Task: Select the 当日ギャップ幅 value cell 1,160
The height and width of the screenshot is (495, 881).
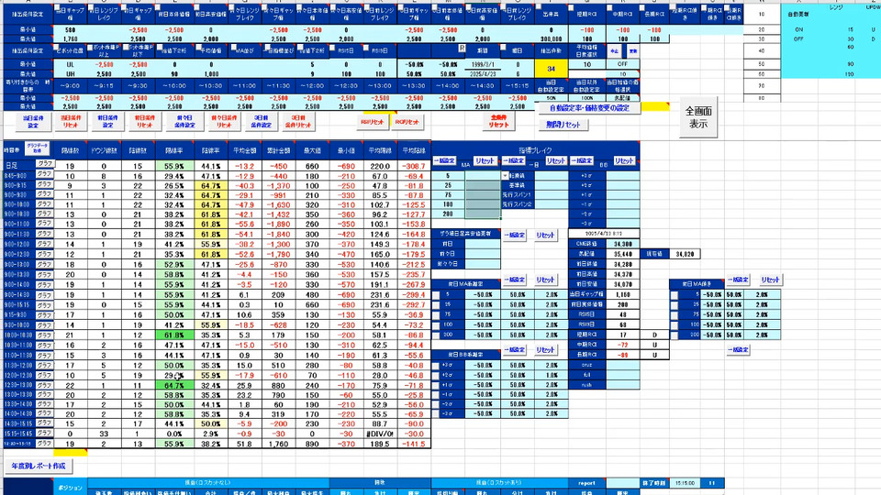Action: pos(622,294)
